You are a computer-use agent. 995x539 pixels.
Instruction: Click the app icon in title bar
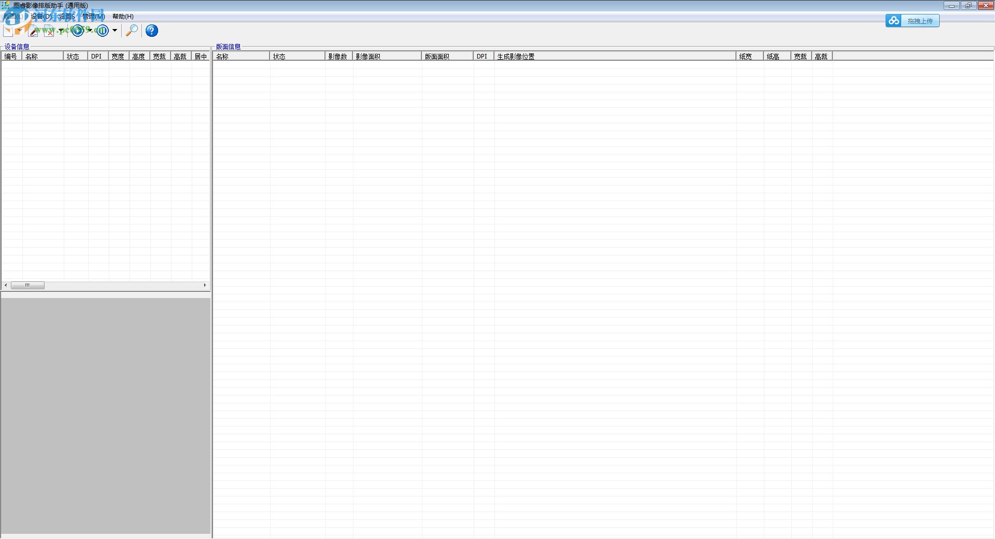point(6,5)
